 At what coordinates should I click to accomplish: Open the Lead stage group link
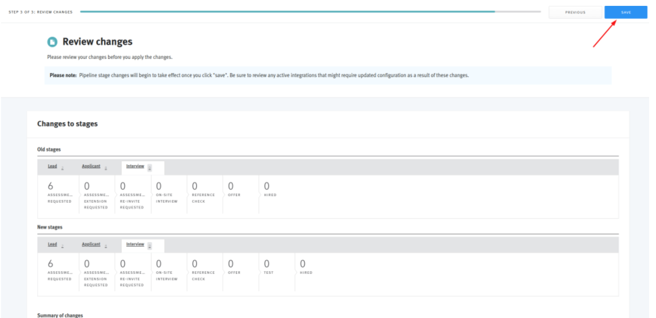52,166
